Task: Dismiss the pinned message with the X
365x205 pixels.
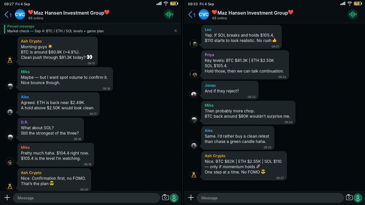Action: (176, 31)
